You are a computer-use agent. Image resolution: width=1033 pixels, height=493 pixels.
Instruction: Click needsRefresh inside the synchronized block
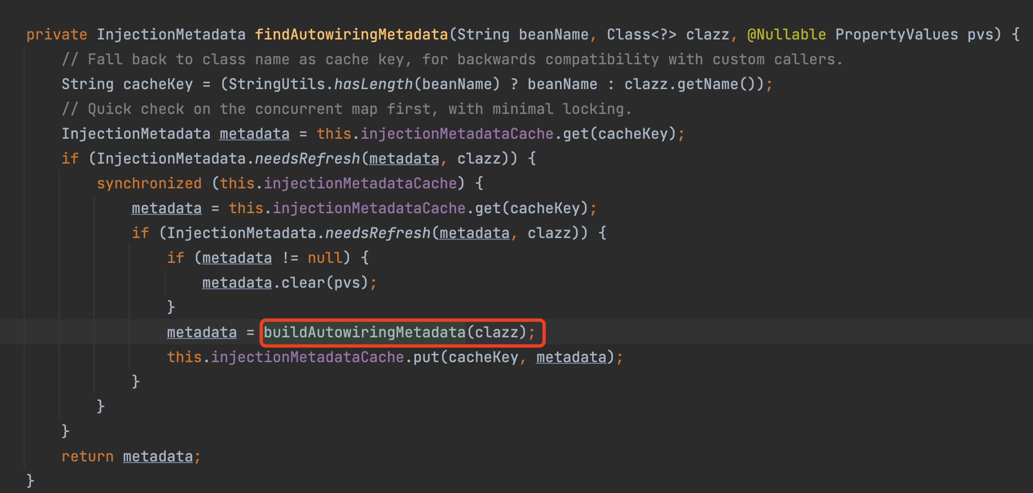(x=378, y=233)
